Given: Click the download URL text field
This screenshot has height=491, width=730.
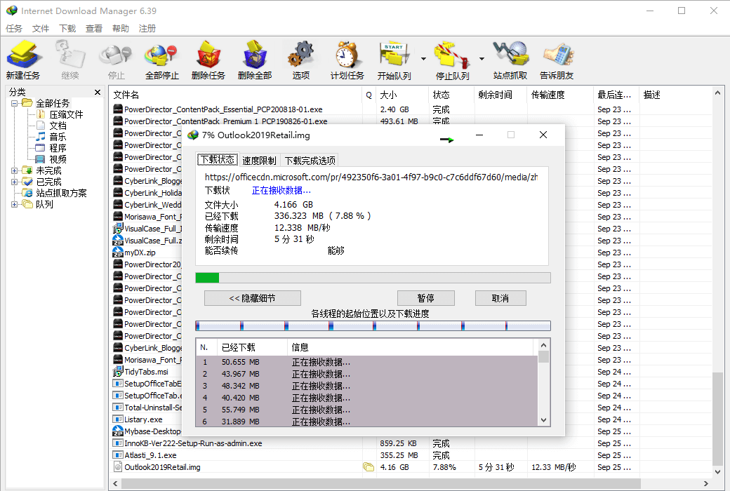Looking at the screenshot, I should pos(371,177).
